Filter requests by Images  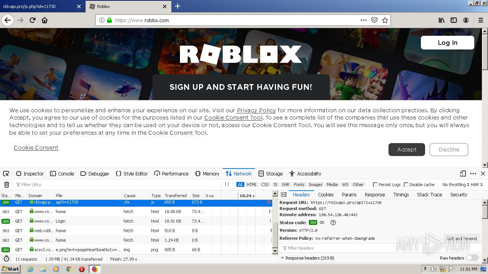point(315,185)
